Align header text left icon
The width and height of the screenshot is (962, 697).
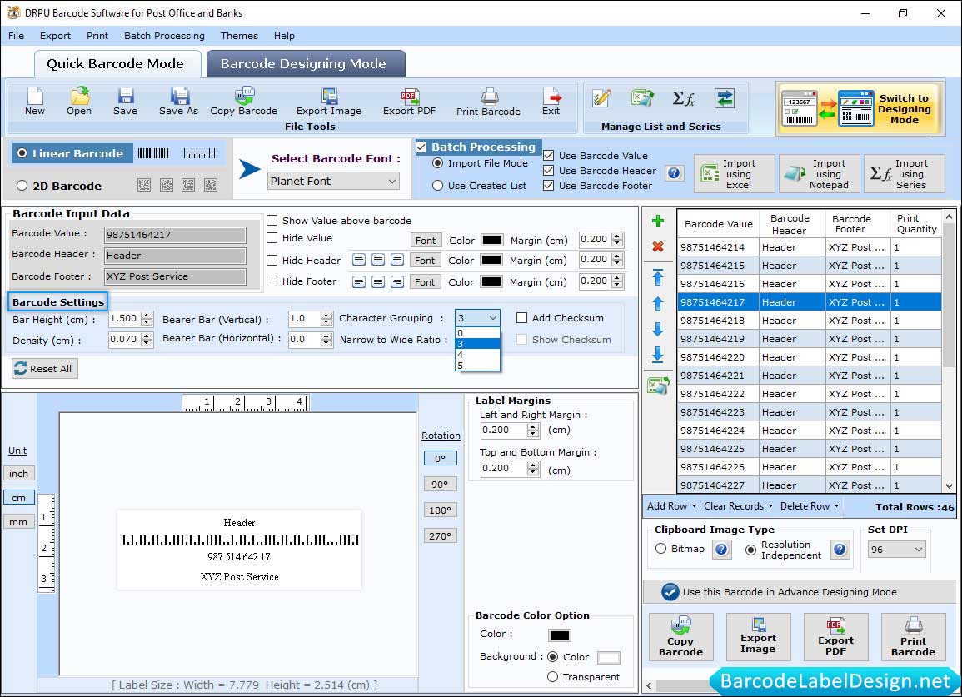[x=359, y=260]
